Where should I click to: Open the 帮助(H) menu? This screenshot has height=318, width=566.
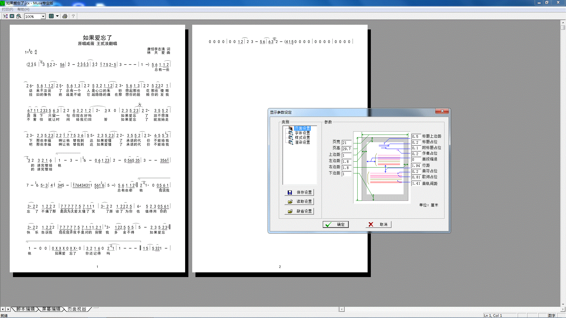pos(23,9)
